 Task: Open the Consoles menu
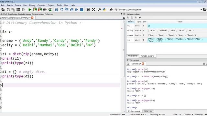(41, 5)
